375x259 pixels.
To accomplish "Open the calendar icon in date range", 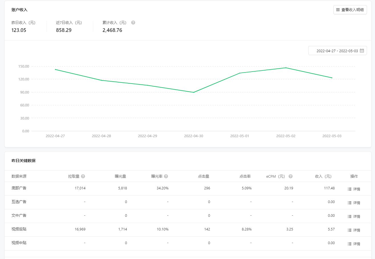I will pos(362,50).
